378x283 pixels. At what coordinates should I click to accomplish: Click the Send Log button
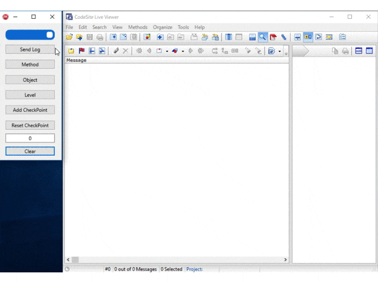click(x=30, y=50)
